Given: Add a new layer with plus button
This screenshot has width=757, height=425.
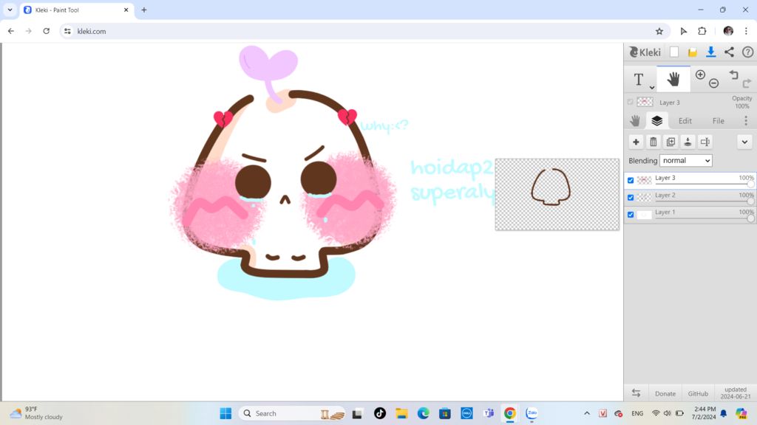Looking at the screenshot, I should (636, 142).
